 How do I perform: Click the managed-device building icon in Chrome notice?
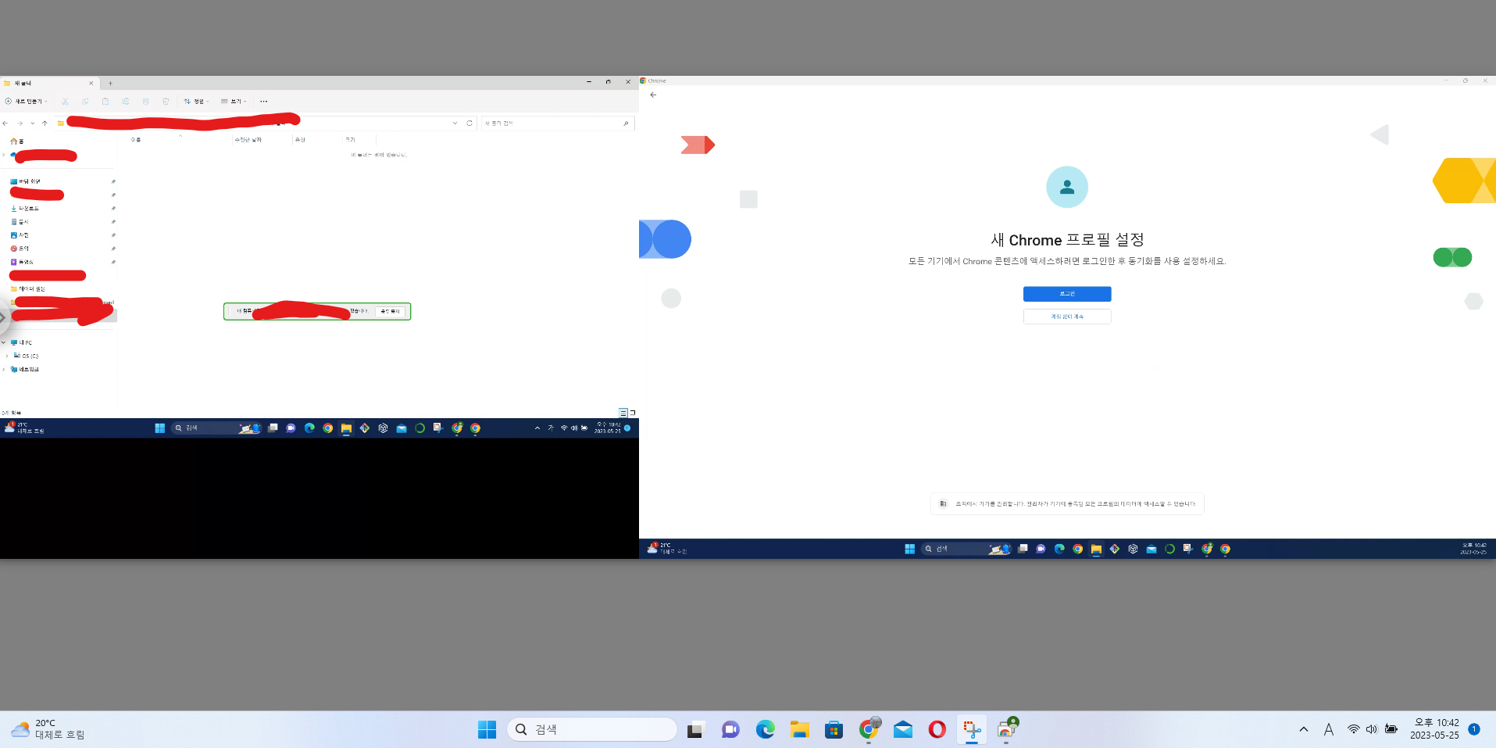coord(943,503)
